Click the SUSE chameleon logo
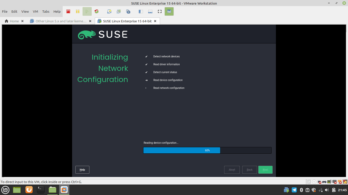 [87, 35]
